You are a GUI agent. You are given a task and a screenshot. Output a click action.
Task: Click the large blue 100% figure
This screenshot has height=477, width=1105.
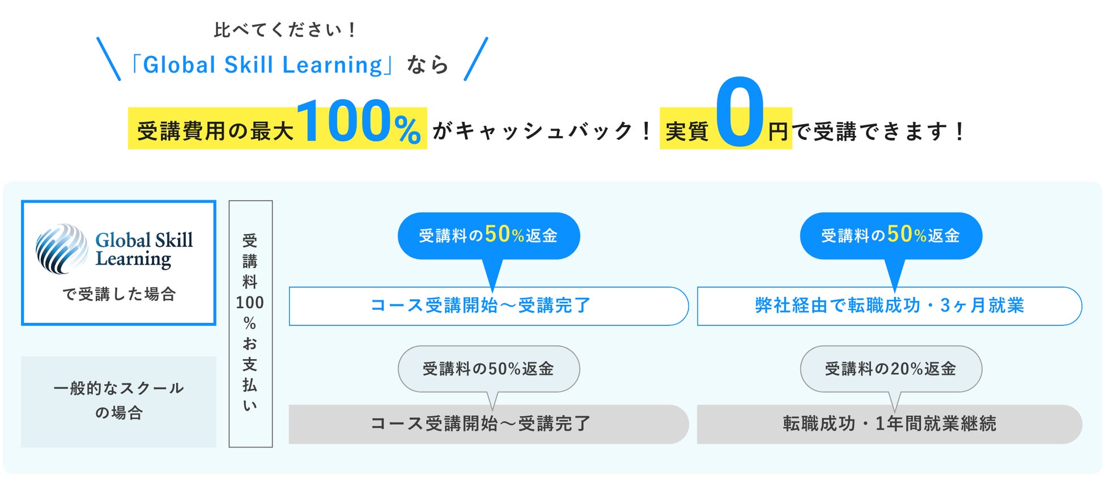click(x=359, y=122)
